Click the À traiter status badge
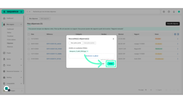This screenshot has height=103, width=183. coord(158,39)
